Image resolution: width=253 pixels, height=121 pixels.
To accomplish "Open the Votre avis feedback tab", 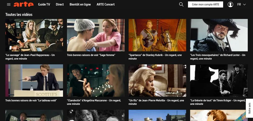I will pos(249,108).
